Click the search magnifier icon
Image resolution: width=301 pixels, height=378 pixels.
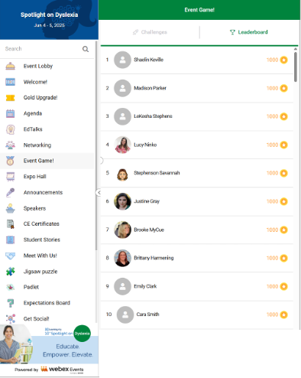[86, 49]
